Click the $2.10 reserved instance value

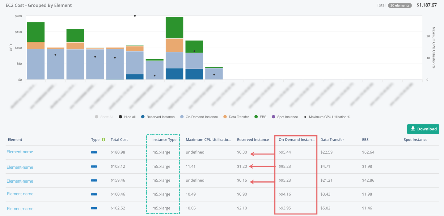(242, 208)
